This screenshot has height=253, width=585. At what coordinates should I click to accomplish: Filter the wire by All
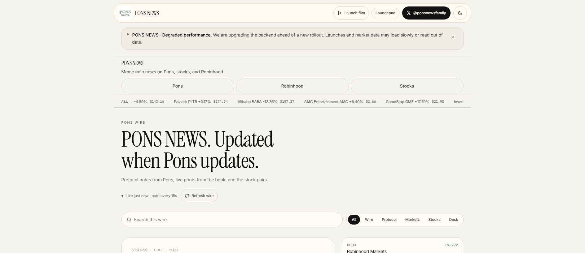pos(354,220)
